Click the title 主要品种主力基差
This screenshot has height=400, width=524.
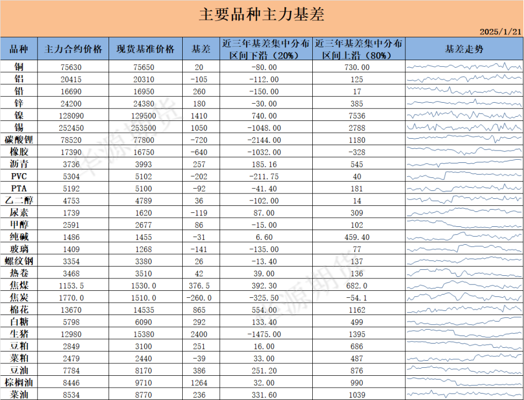tap(262, 15)
